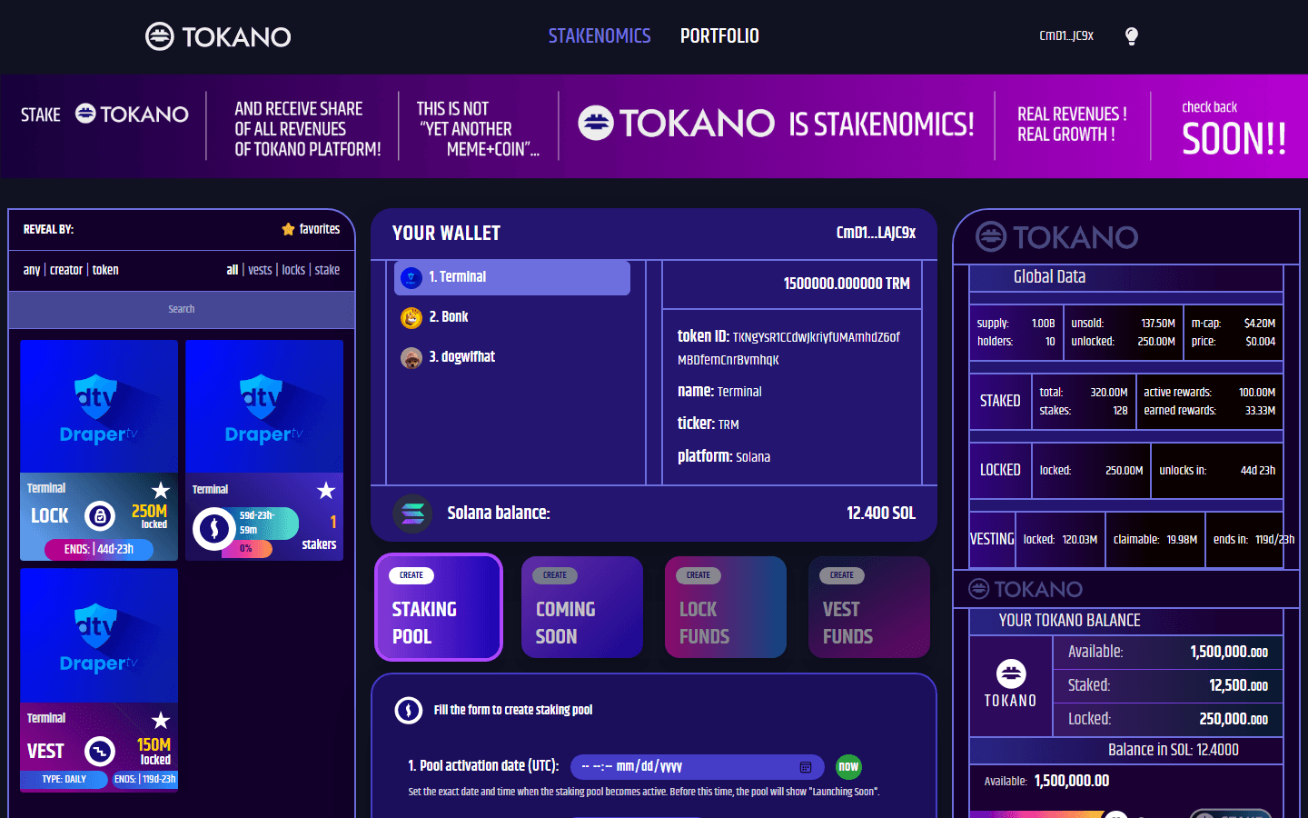1308x818 pixels.
Task: Click the 12.400 SOL balance value
Action: [x=881, y=514]
